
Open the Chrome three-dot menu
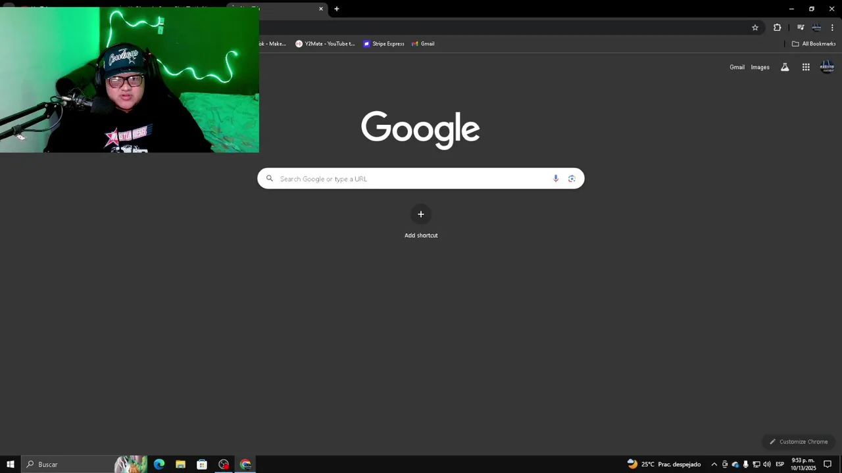tap(832, 28)
